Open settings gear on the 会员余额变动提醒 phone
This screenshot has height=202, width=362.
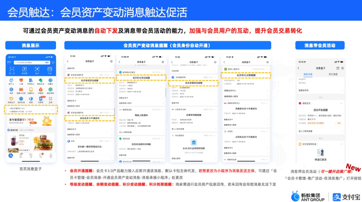[x=215, y=62]
